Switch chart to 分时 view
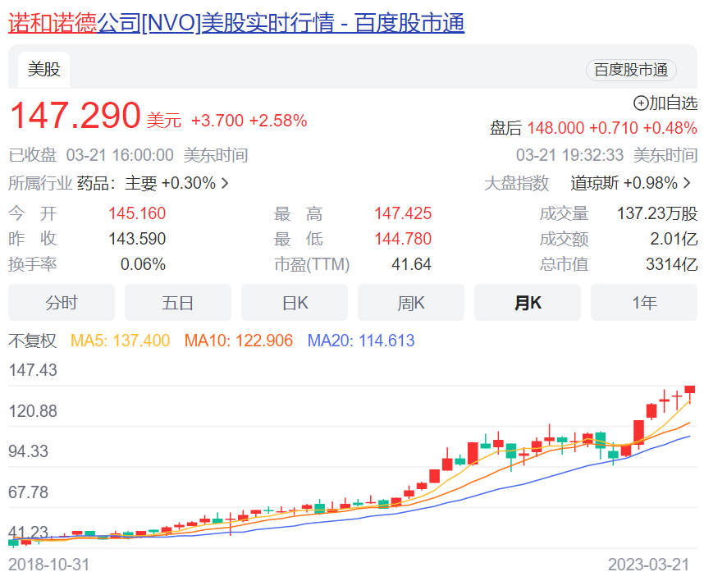This screenshot has height=581, width=704. pos(62,303)
